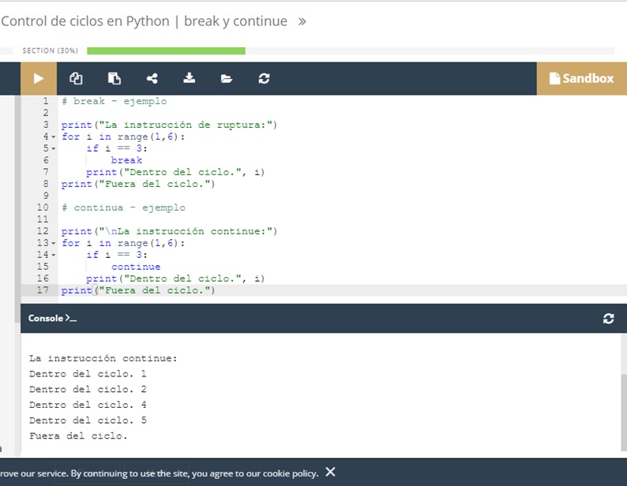Screen dimensions: 627x486
Task: Dismiss the cookie policy banner
Action: point(330,473)
